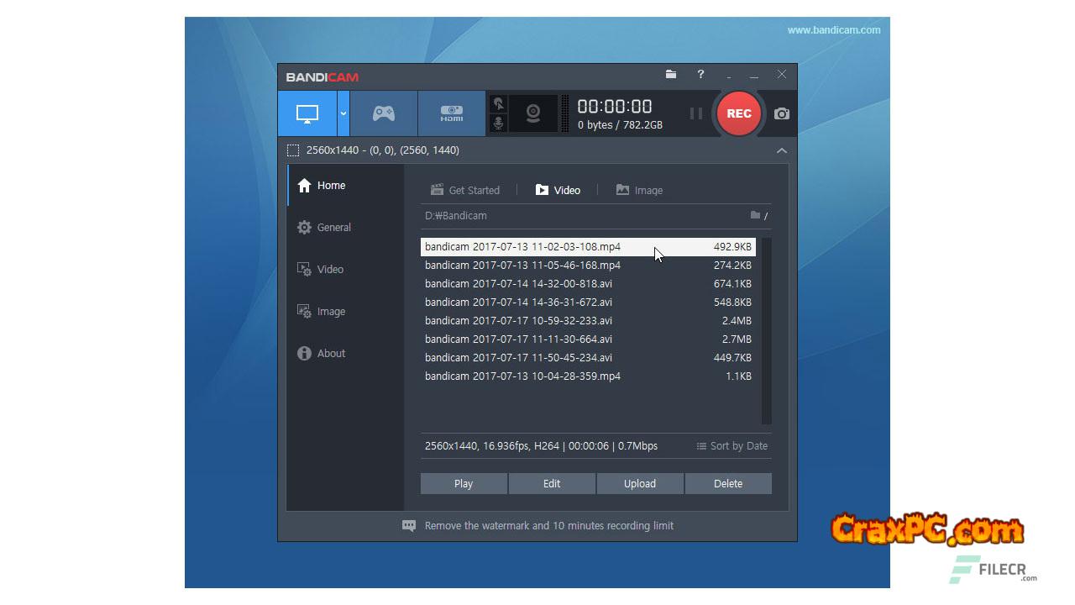The image size is (1075, 605).
Task: Select file bandicam 2017-07-17 10-59-32-233.avi
Action: (x=588, y=321)
